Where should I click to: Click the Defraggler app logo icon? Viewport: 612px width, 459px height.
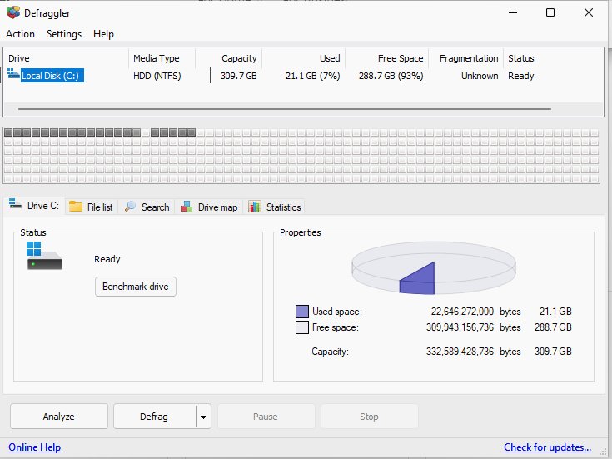[13, 12]
